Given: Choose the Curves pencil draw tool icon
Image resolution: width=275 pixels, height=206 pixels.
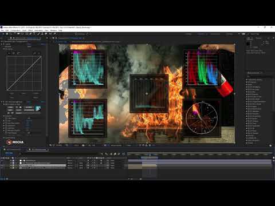Looking at the screenshot, I should click(39, 53).
